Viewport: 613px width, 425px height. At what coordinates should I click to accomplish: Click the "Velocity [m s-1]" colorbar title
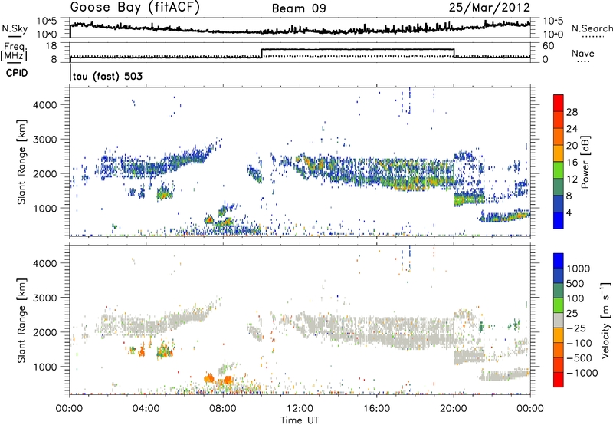(x=605, y=320)
